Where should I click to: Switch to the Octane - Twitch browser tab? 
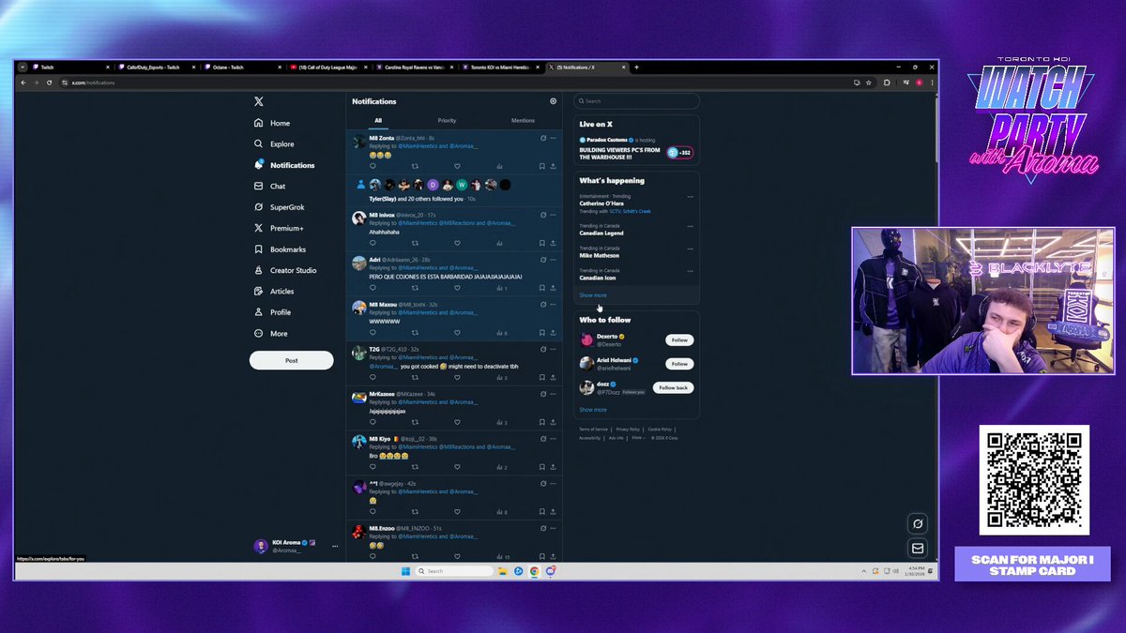point(244,68)
